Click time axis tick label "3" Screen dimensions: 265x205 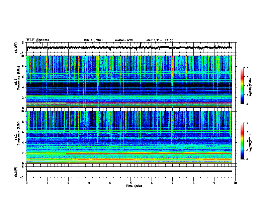[89, 183]
